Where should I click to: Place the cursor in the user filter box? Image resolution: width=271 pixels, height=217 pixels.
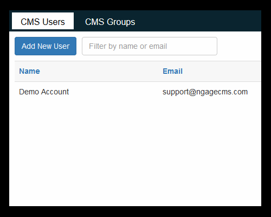pos(150,46)
